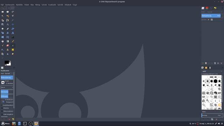
Task: Open the Réteg menu
Action: [x=37, y=5]
